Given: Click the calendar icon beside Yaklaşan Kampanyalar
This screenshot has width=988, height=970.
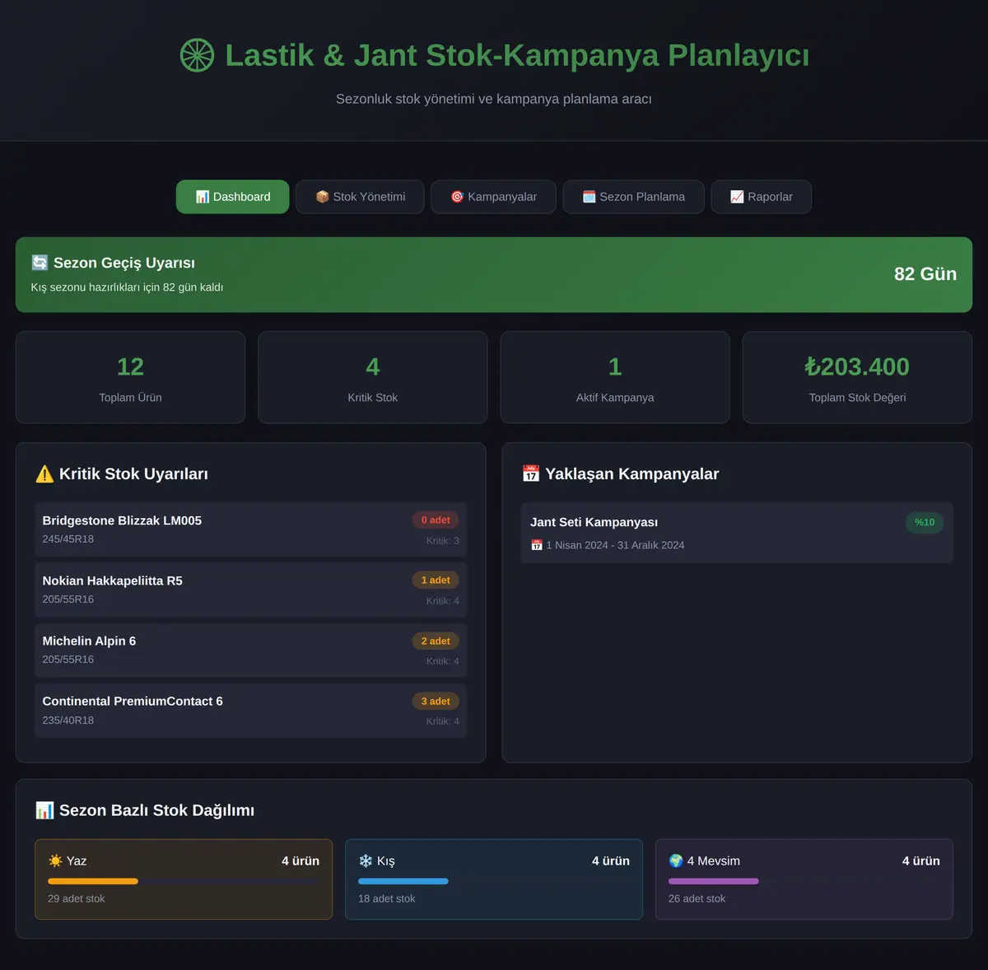Looking at the screenshot, I should click(531, 474).
